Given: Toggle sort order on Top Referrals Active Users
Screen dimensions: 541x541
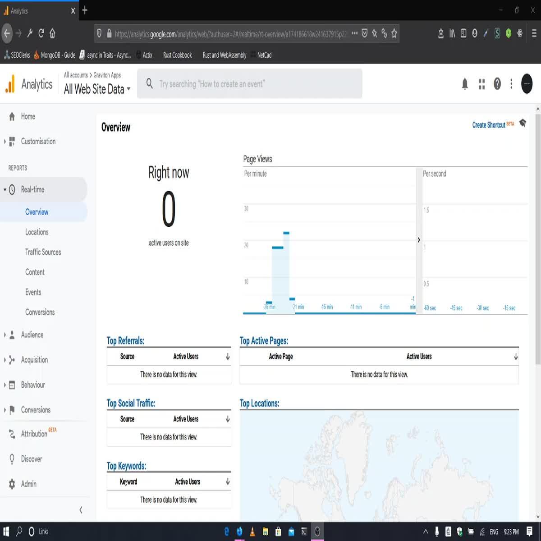Looking at the screenshot, I should coord(227,356).
